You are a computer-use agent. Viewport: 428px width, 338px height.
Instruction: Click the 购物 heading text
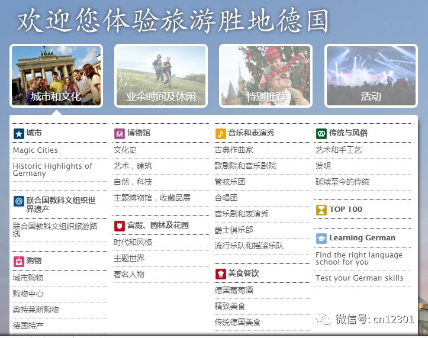pos(34,260)
